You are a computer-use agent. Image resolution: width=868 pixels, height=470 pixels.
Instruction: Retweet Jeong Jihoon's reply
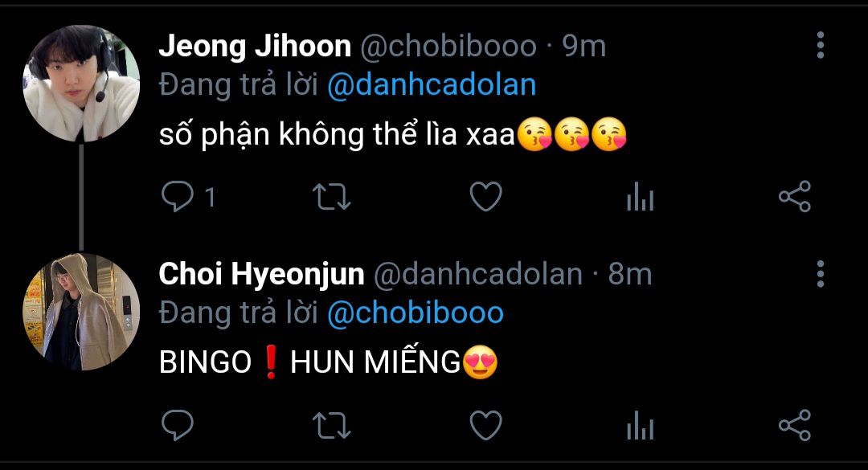coord(332,197)
